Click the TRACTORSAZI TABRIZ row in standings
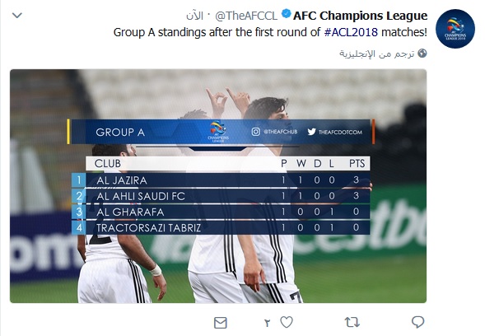Viewport: 485px width, 336px height. point(221,228)
